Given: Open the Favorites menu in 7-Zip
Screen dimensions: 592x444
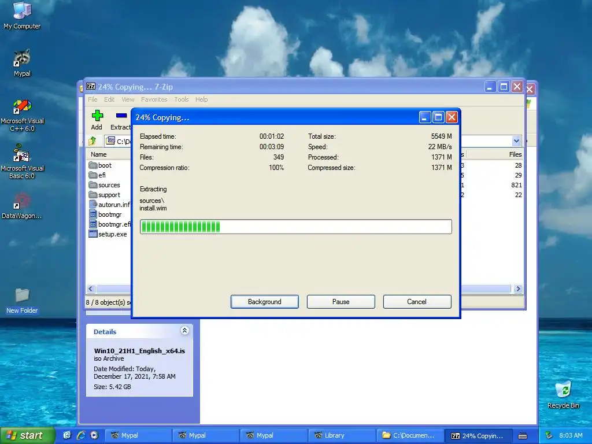Looking at the screenshot, I should pyautogui.click(x=154, y=99).
